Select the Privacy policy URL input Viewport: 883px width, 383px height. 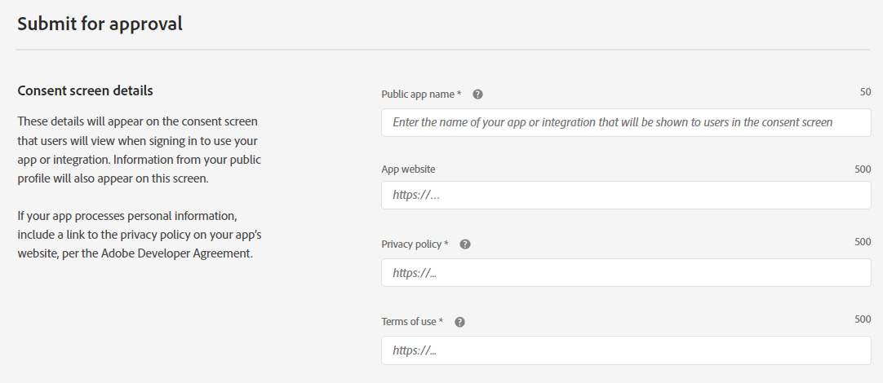click(x=625, y=273)
